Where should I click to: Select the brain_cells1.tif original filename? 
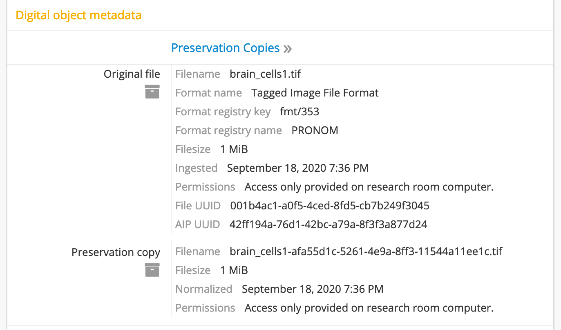click(265, 74)
